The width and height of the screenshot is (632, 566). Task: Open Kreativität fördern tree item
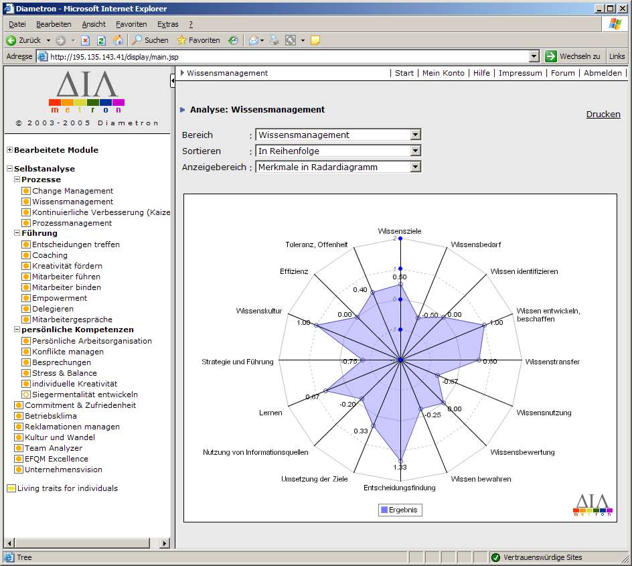click(x=68, y=266)
